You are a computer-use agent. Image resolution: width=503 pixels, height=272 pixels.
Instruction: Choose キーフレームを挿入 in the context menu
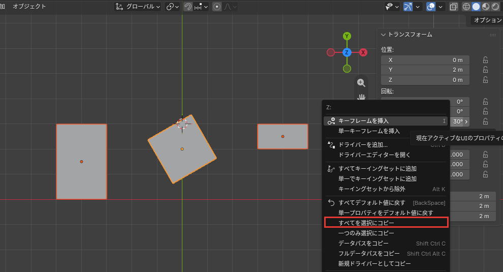[x=386, y=121]
